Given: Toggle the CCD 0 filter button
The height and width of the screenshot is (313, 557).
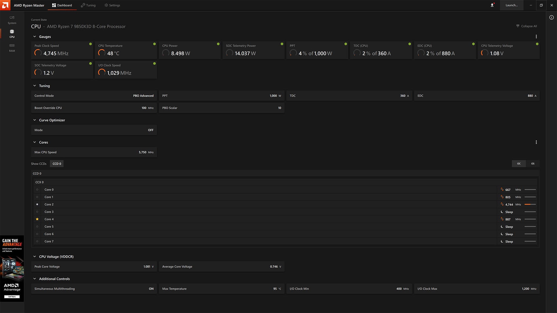Looking at the screenshot, I should [x=57, y=163].
